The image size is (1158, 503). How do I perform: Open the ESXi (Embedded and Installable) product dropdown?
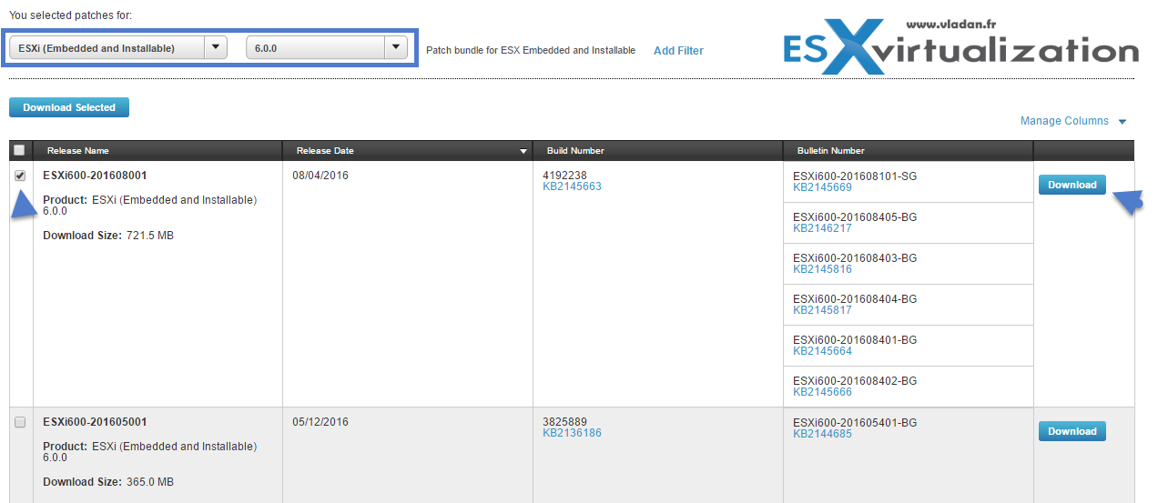pos(118,48)
